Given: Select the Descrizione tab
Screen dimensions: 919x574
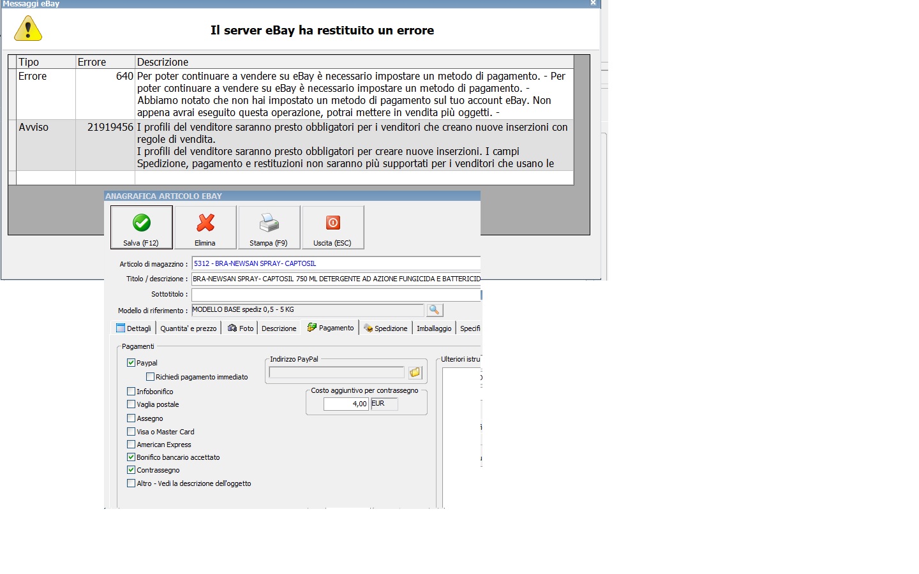Looking at the screenshot, I should pos(279,328).
